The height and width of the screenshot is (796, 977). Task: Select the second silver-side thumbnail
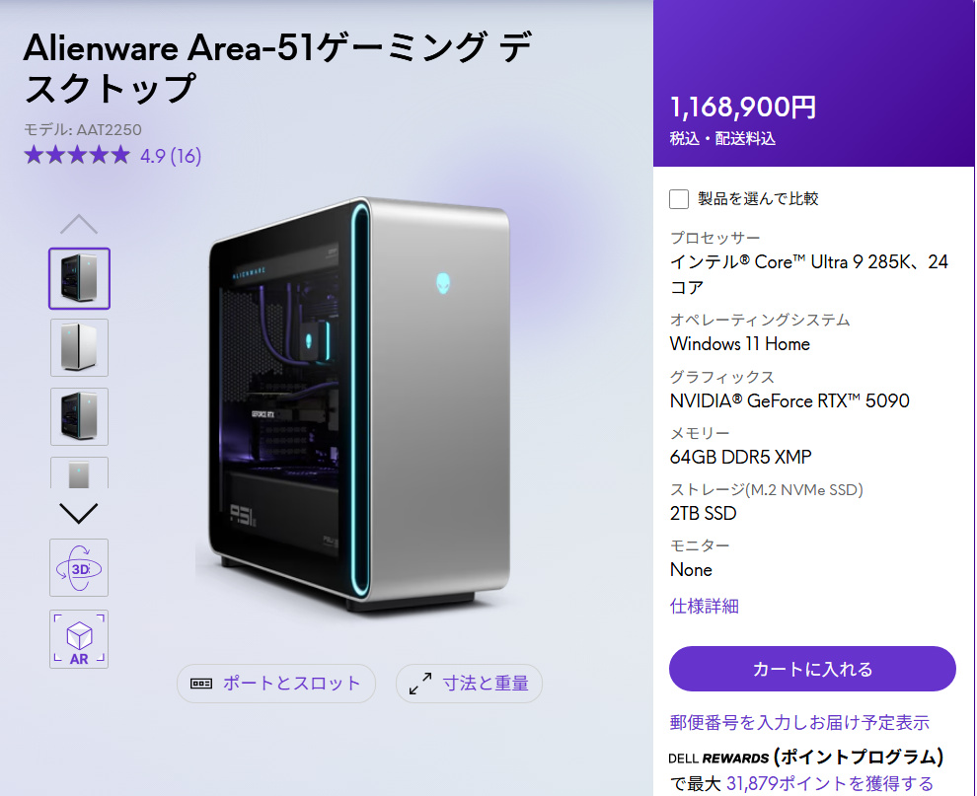point(79,347)
